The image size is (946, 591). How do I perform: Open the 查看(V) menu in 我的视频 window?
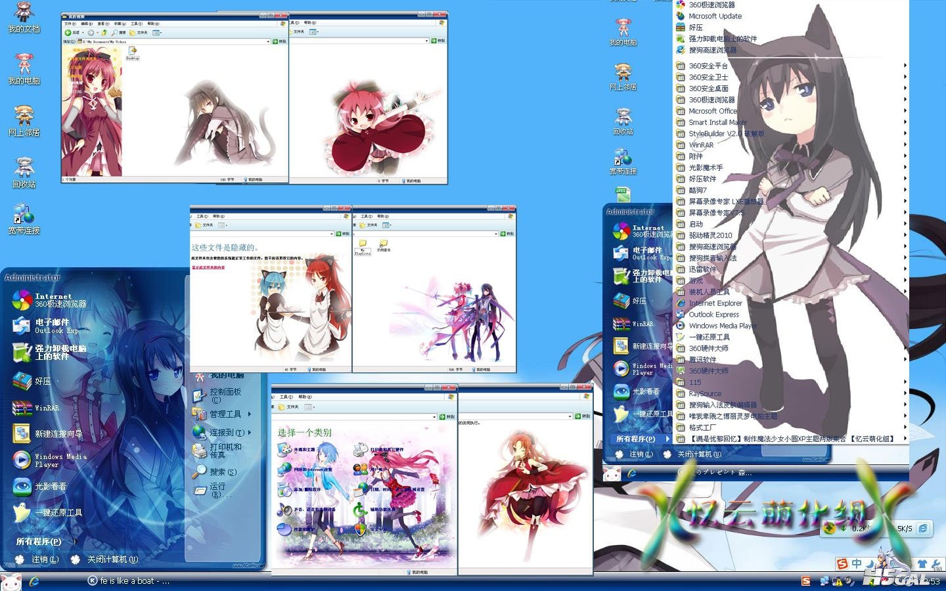click(103, 24)
